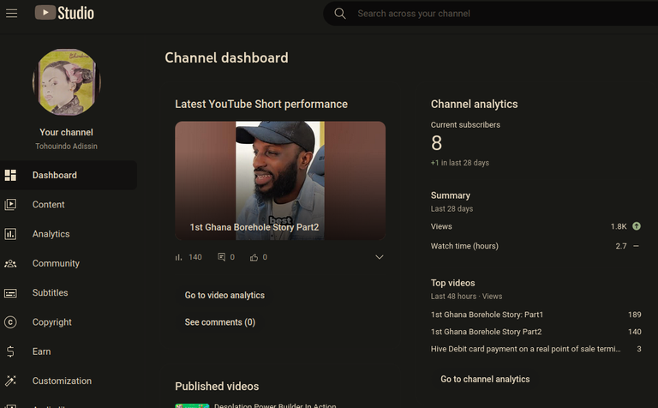Click the channel name 'Tohouindo Adissin'

point(66,146)
